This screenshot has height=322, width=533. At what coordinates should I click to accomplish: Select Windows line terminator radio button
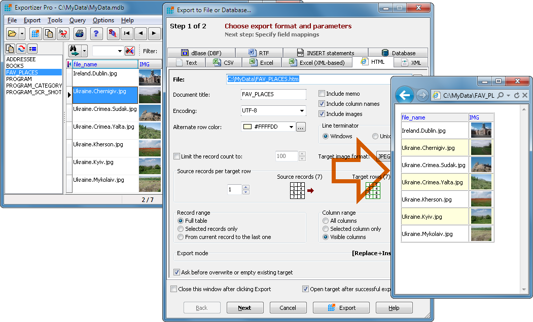click(x=325, y=136)
